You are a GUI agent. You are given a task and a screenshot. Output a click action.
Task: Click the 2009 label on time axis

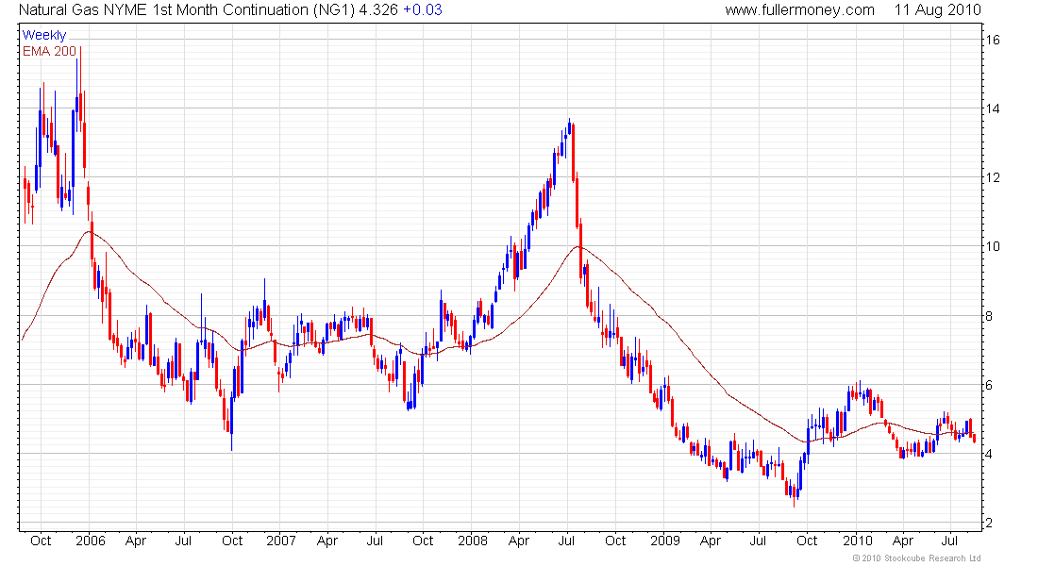664,541
